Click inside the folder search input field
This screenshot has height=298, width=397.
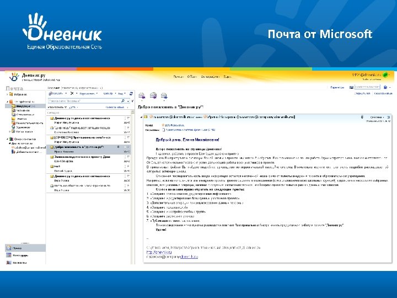point(84,101)
